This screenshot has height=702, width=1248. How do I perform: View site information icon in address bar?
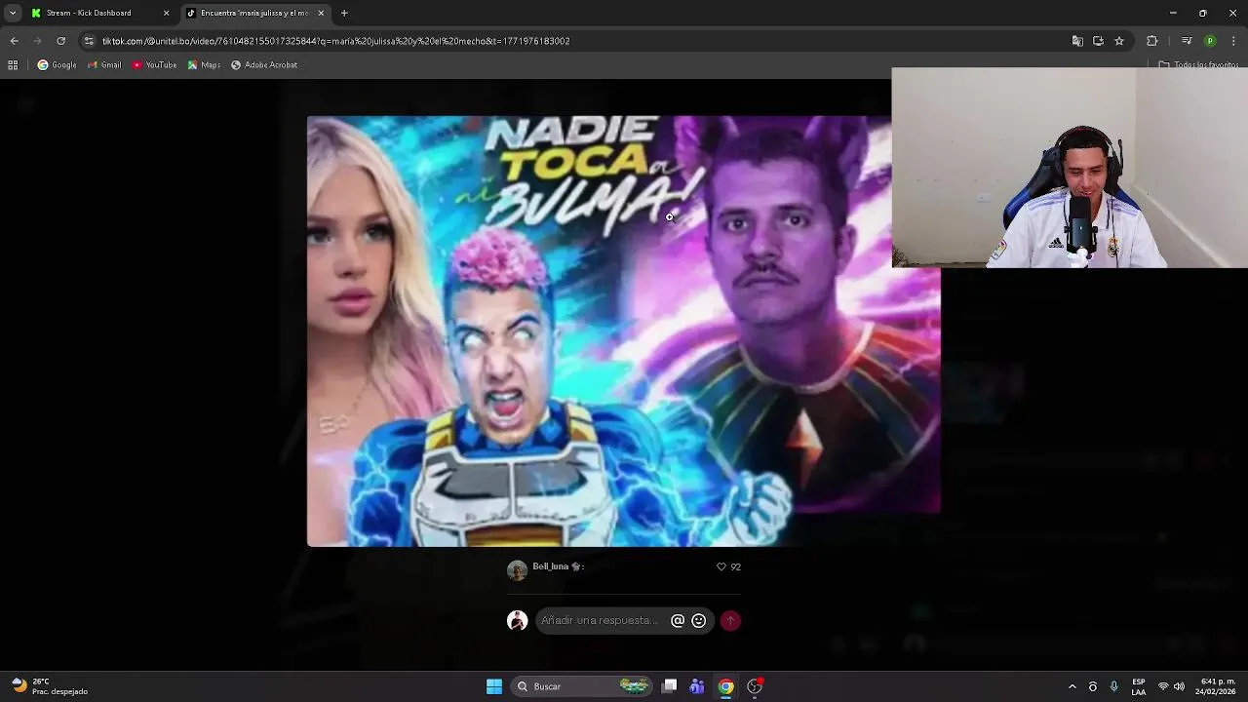[89, 41]
